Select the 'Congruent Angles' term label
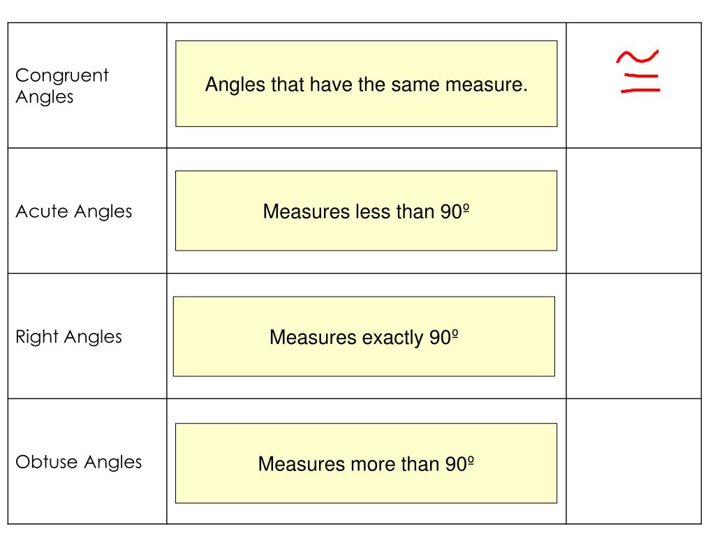Image resolution: width=715 pixels, height=536 pixels. [62, 86]
